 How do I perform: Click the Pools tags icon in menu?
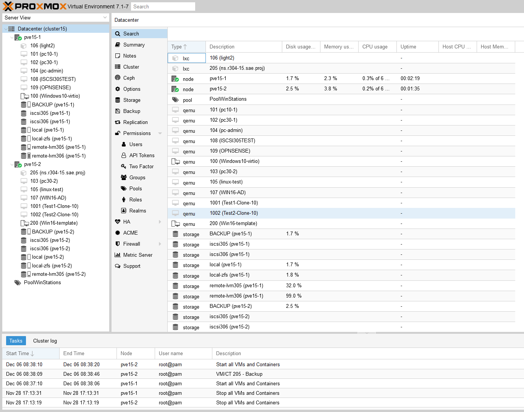point(124,188)
